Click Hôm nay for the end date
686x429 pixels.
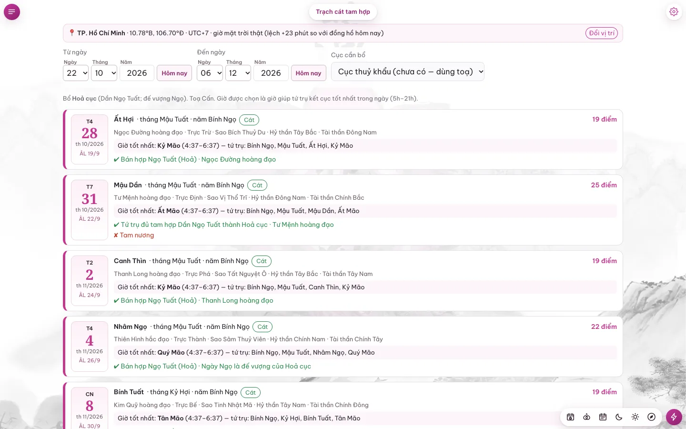tap(308, 73)
